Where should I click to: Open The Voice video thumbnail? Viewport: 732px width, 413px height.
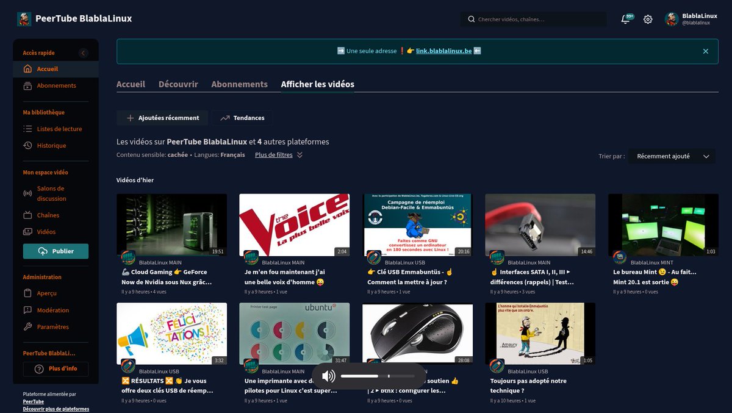pyautogui.click(x=294, y=225)
